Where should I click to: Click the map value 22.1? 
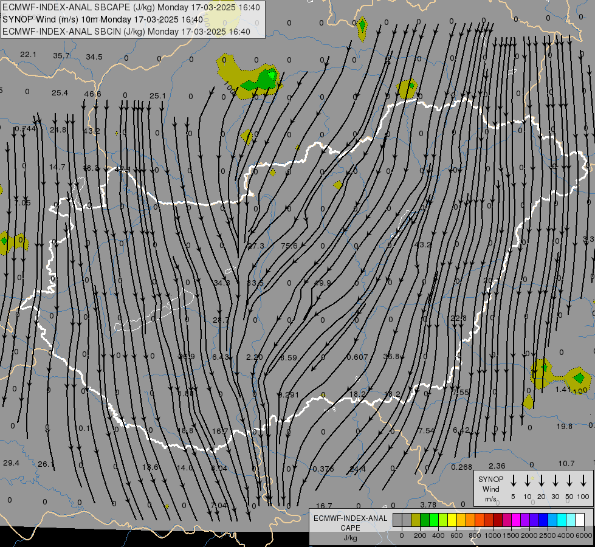(x=28, y=55)
